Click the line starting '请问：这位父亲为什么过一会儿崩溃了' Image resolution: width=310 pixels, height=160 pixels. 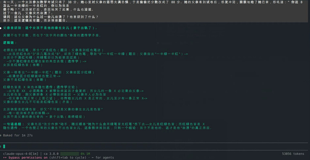(x=51, y=17)
